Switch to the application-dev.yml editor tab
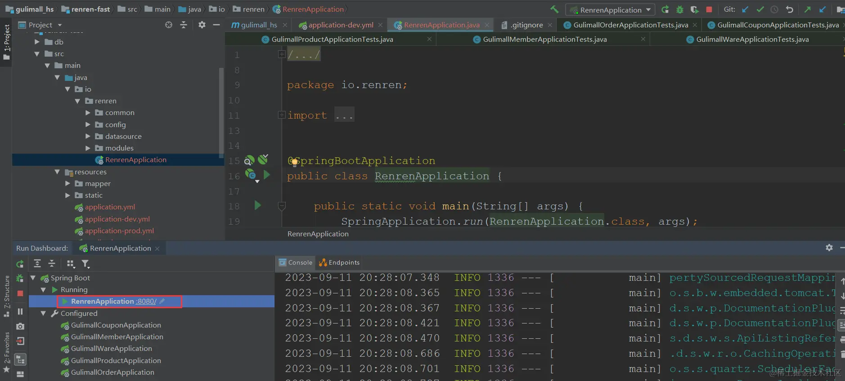The width and height of the screenshot is (845, 381). (341, 25)
